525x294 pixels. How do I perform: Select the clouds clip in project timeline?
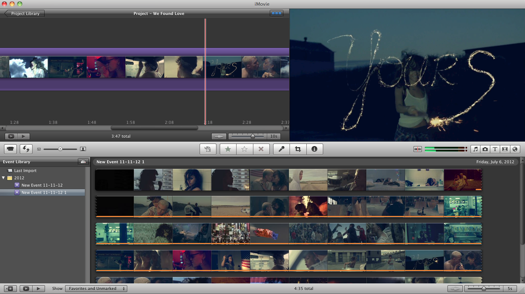pos(29,67)
